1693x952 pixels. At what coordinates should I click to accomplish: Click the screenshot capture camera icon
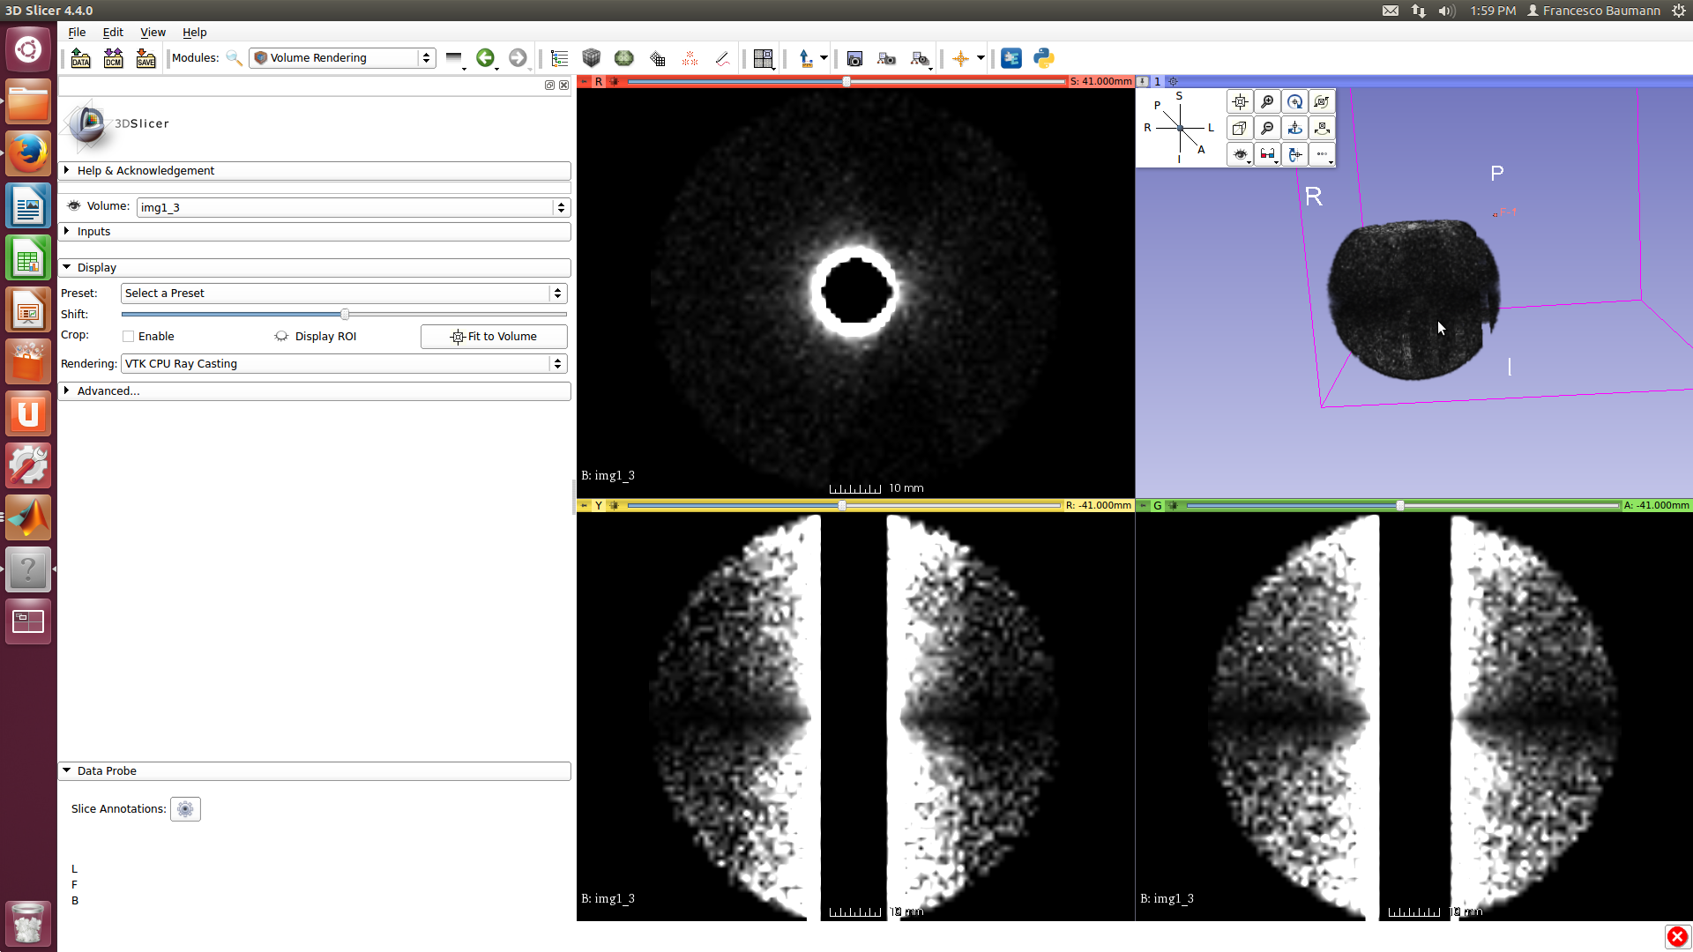(854, 58)
